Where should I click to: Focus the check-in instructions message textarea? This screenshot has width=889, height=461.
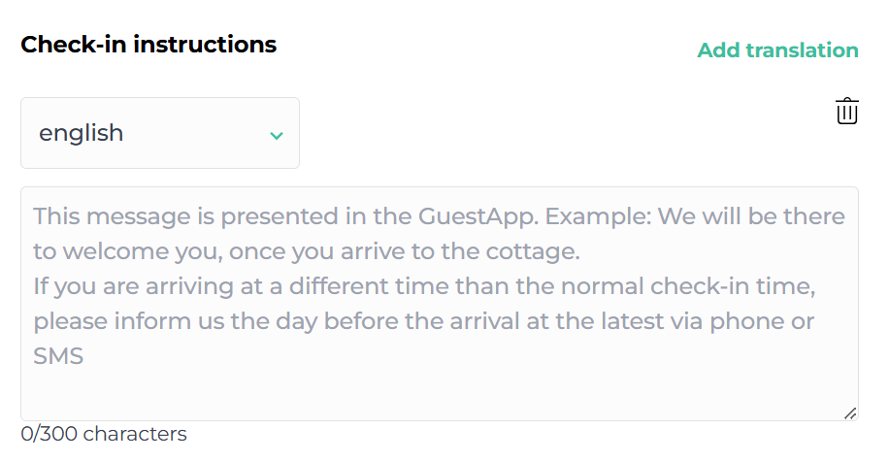pos(439,303)
